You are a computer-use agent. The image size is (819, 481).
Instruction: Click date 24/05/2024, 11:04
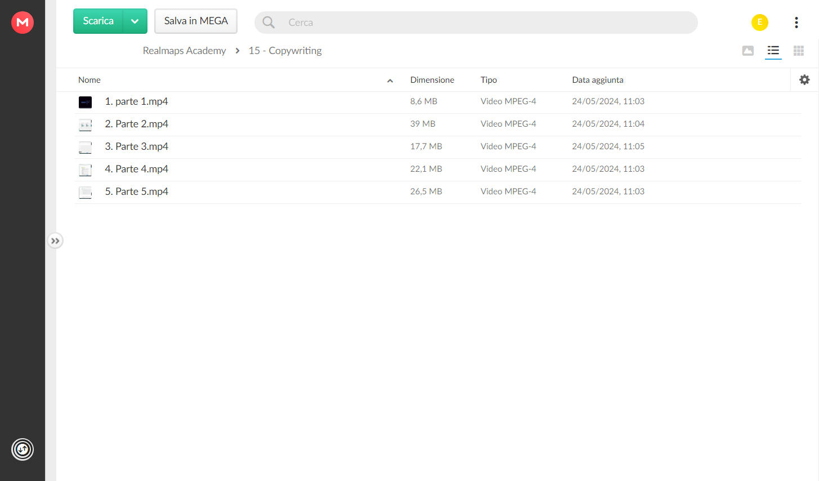coord(608,124)
